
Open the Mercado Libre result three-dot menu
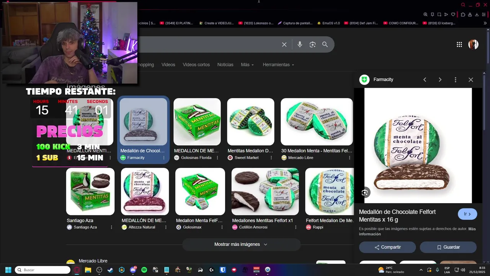[350, 158]
